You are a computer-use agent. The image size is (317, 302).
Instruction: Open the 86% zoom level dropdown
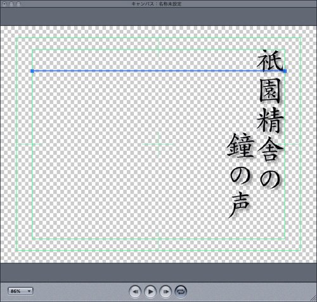tap(20, 291)
